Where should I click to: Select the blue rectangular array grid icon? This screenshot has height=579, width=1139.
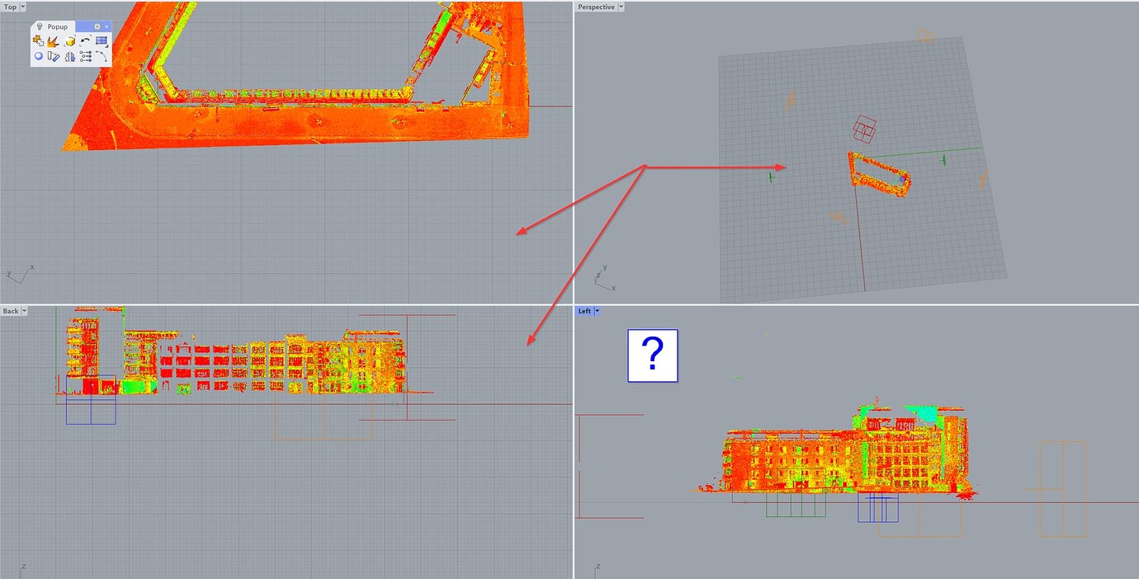[102, 40]
